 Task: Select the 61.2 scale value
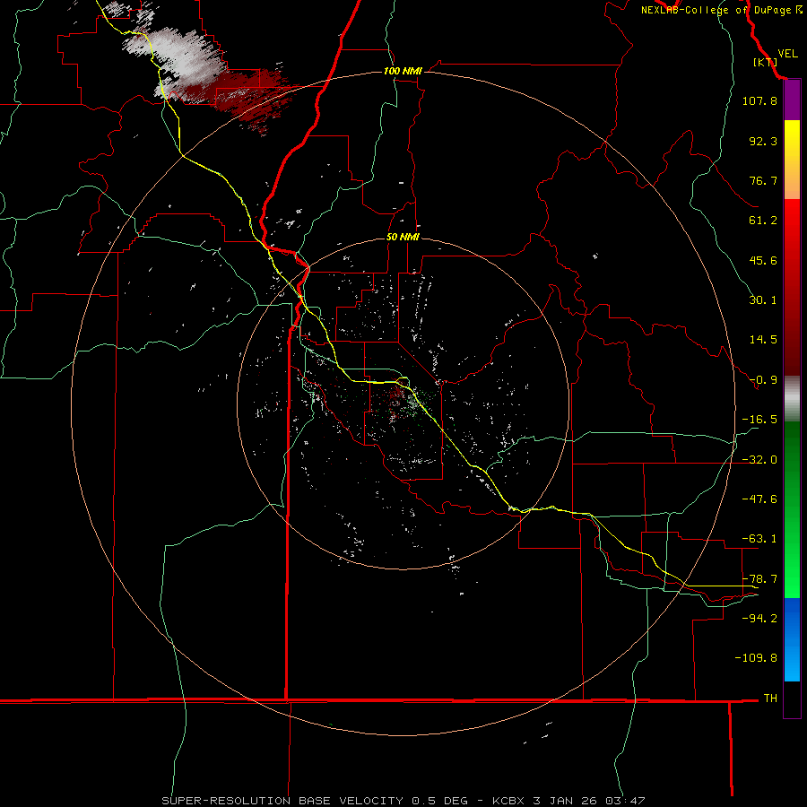(x=763, y=221)
